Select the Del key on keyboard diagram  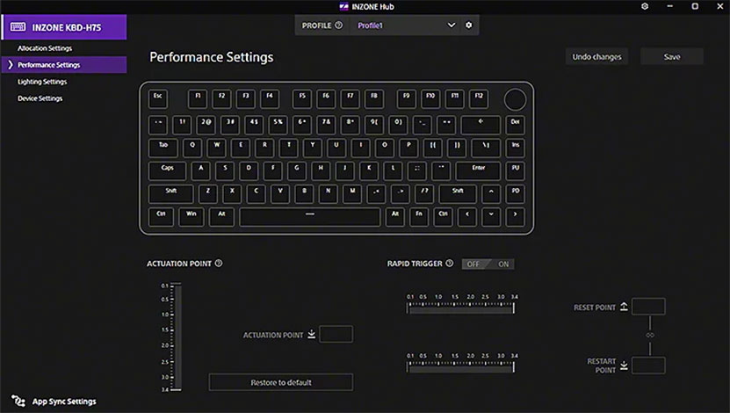pos(515,125)
